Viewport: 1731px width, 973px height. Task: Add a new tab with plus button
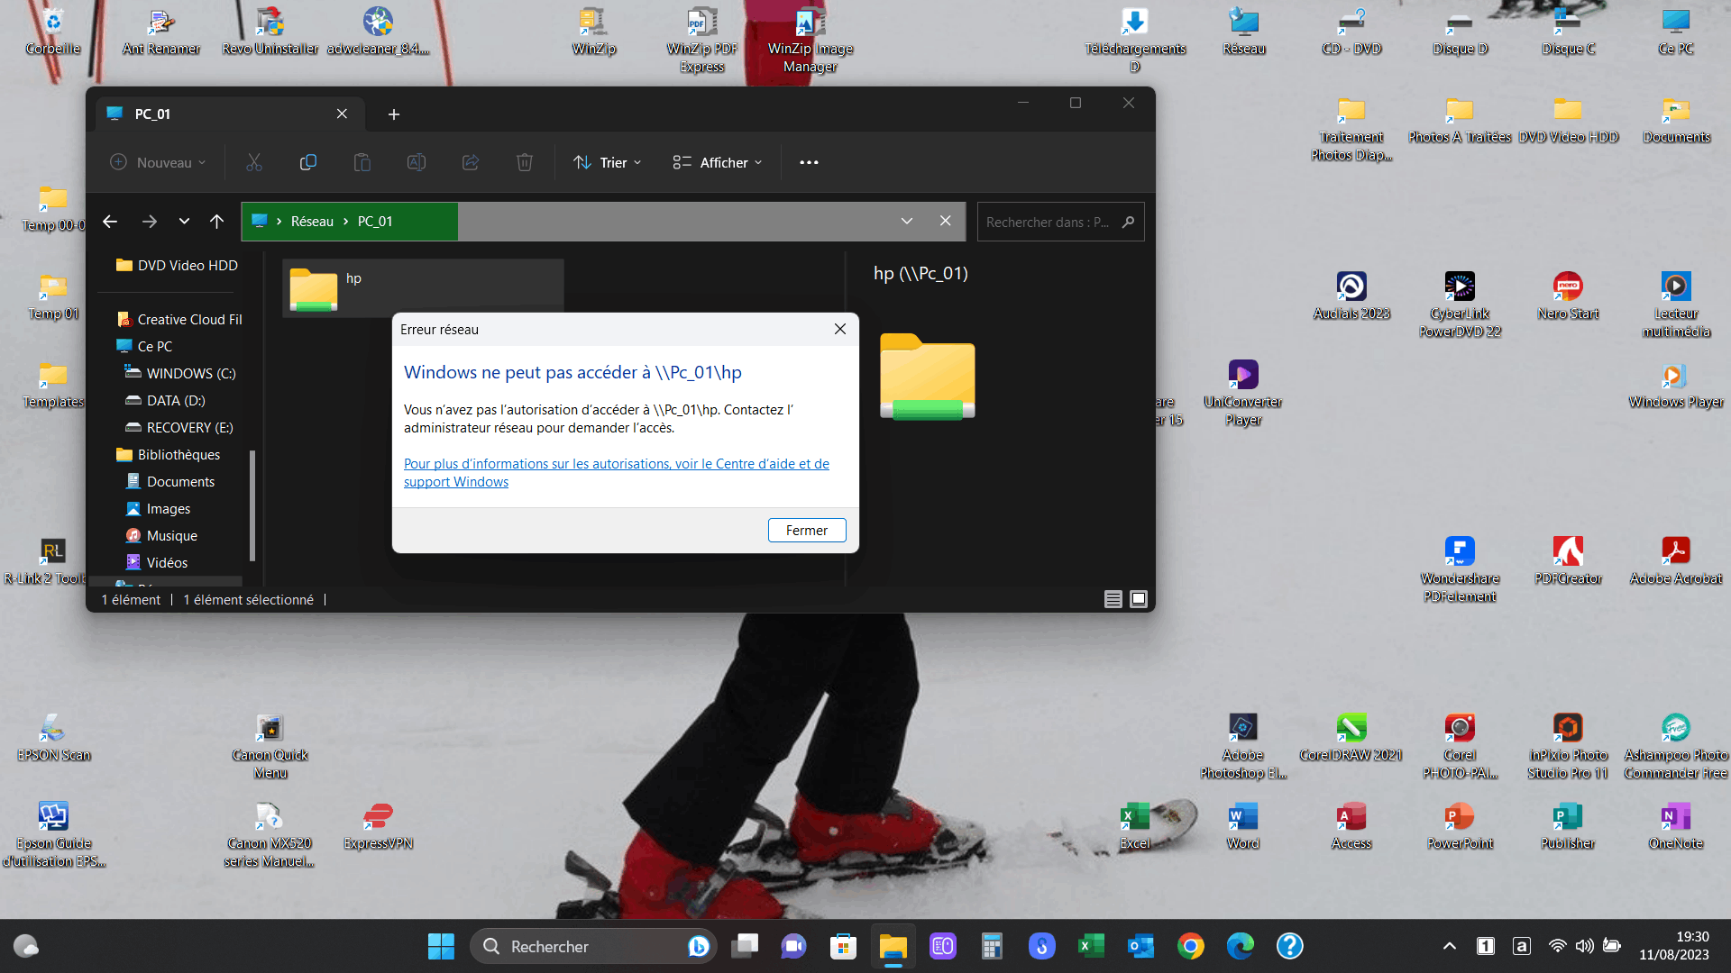click(x=393, y=114)
